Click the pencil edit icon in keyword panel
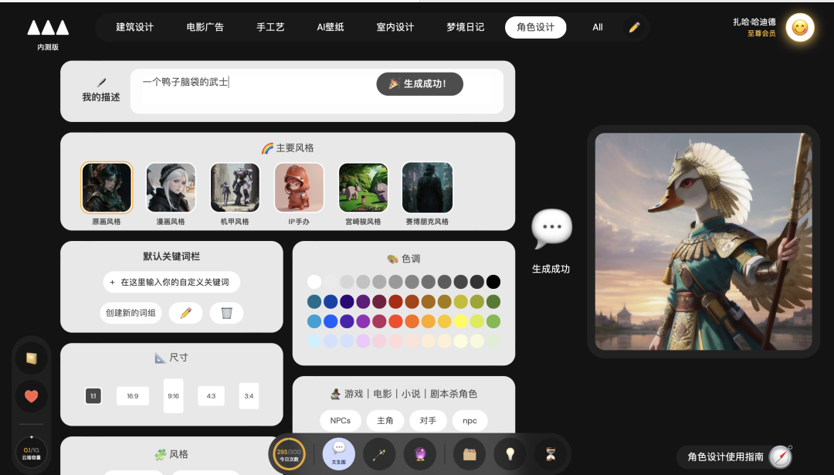The image size is (834, 475). (185, 313)
